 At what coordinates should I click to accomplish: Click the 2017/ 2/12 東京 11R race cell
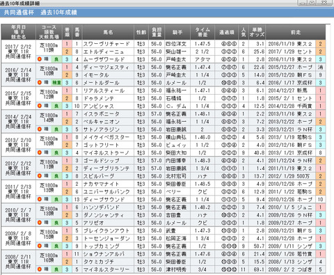[x=18, y=52]
